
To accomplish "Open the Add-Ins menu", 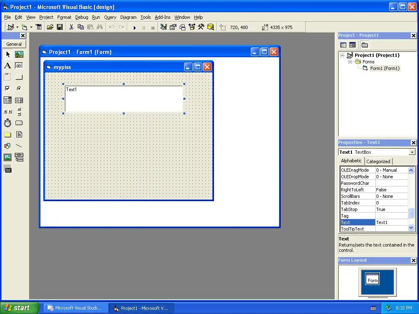I will pyautogui.click(x=162, y=17).
